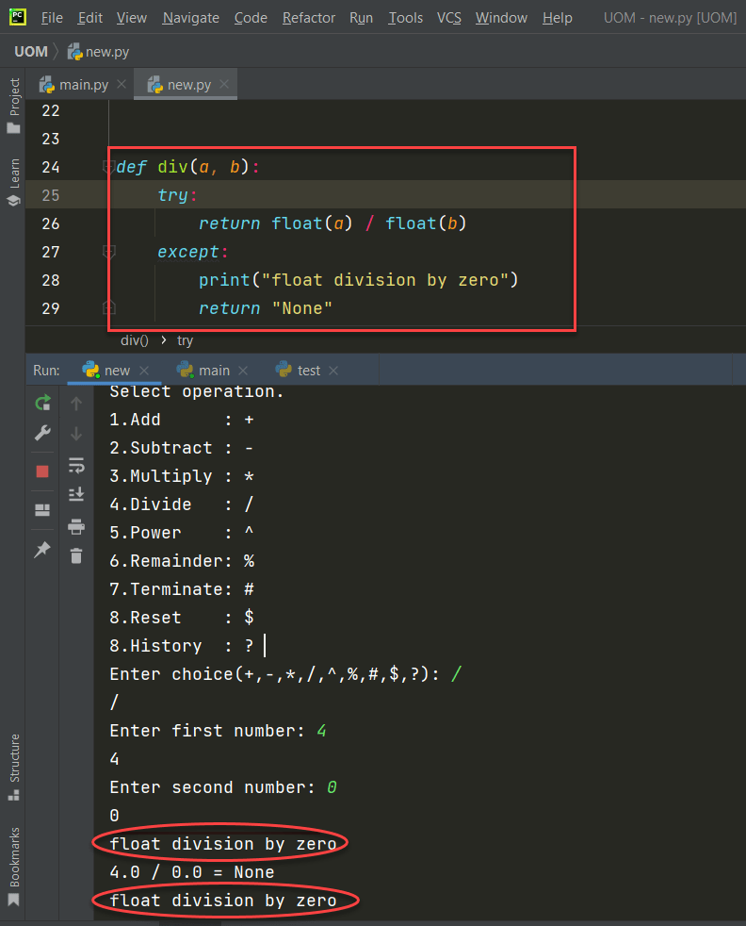Screen dimensions: 746x926
Task: Click line number 25 in the gutter
Action: [x=51, y=195]
